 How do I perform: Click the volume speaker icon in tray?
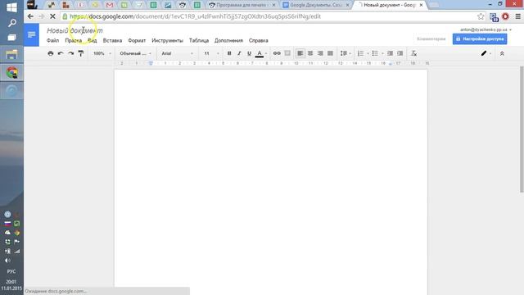(x=7, y=261)
